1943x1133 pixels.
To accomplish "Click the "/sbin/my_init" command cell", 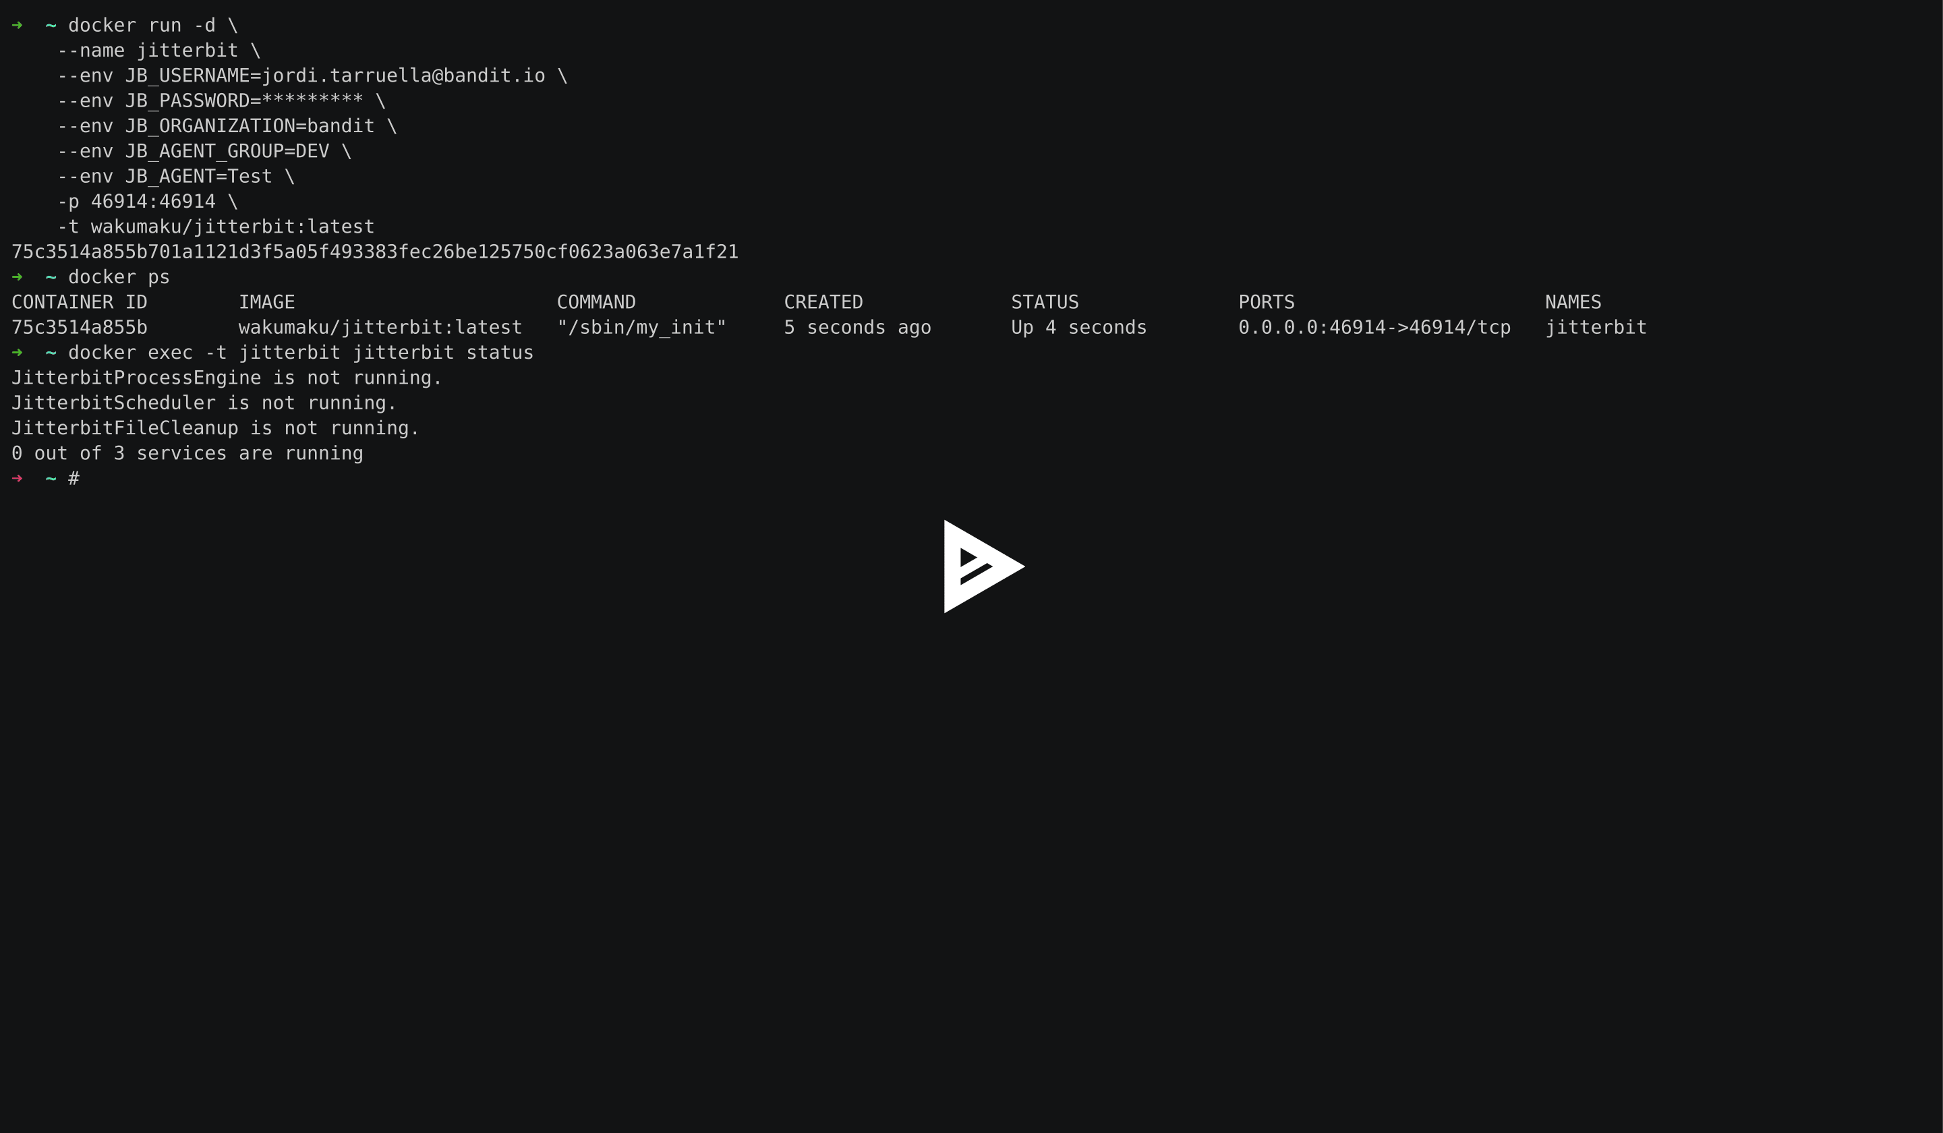I will (641, 328).
